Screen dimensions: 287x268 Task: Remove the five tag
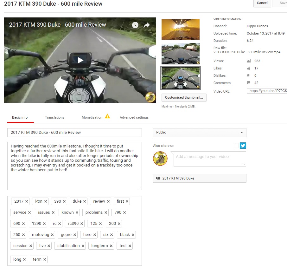pos(49,246)
